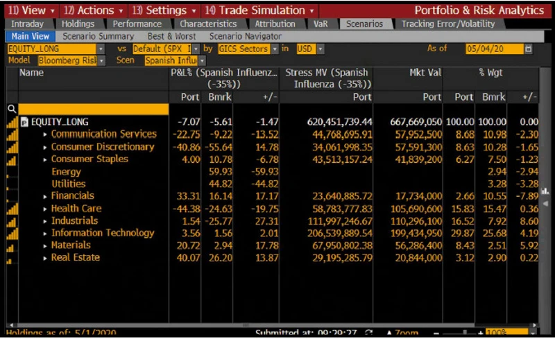Open the calendar icon beside the As of date
The height and width of the screenshot is (339, 555).
coord(529,49)
